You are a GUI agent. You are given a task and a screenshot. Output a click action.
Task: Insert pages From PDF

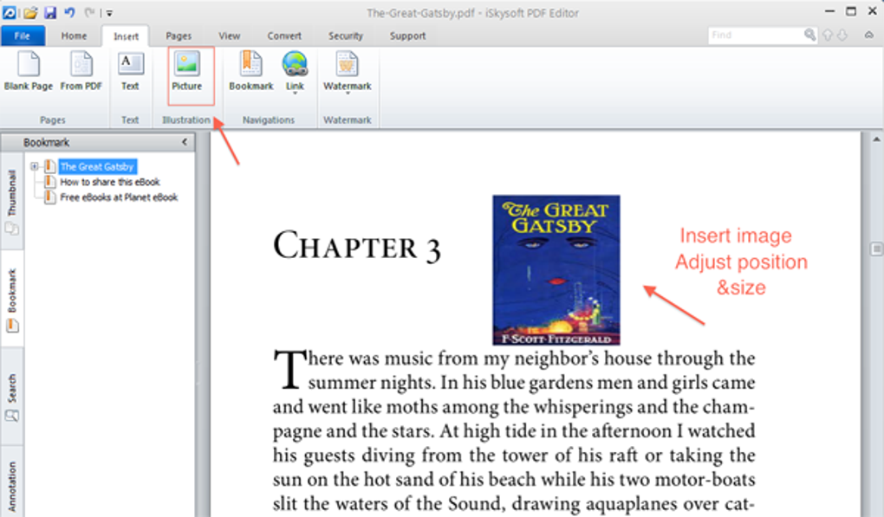click(x=81, y=70)
